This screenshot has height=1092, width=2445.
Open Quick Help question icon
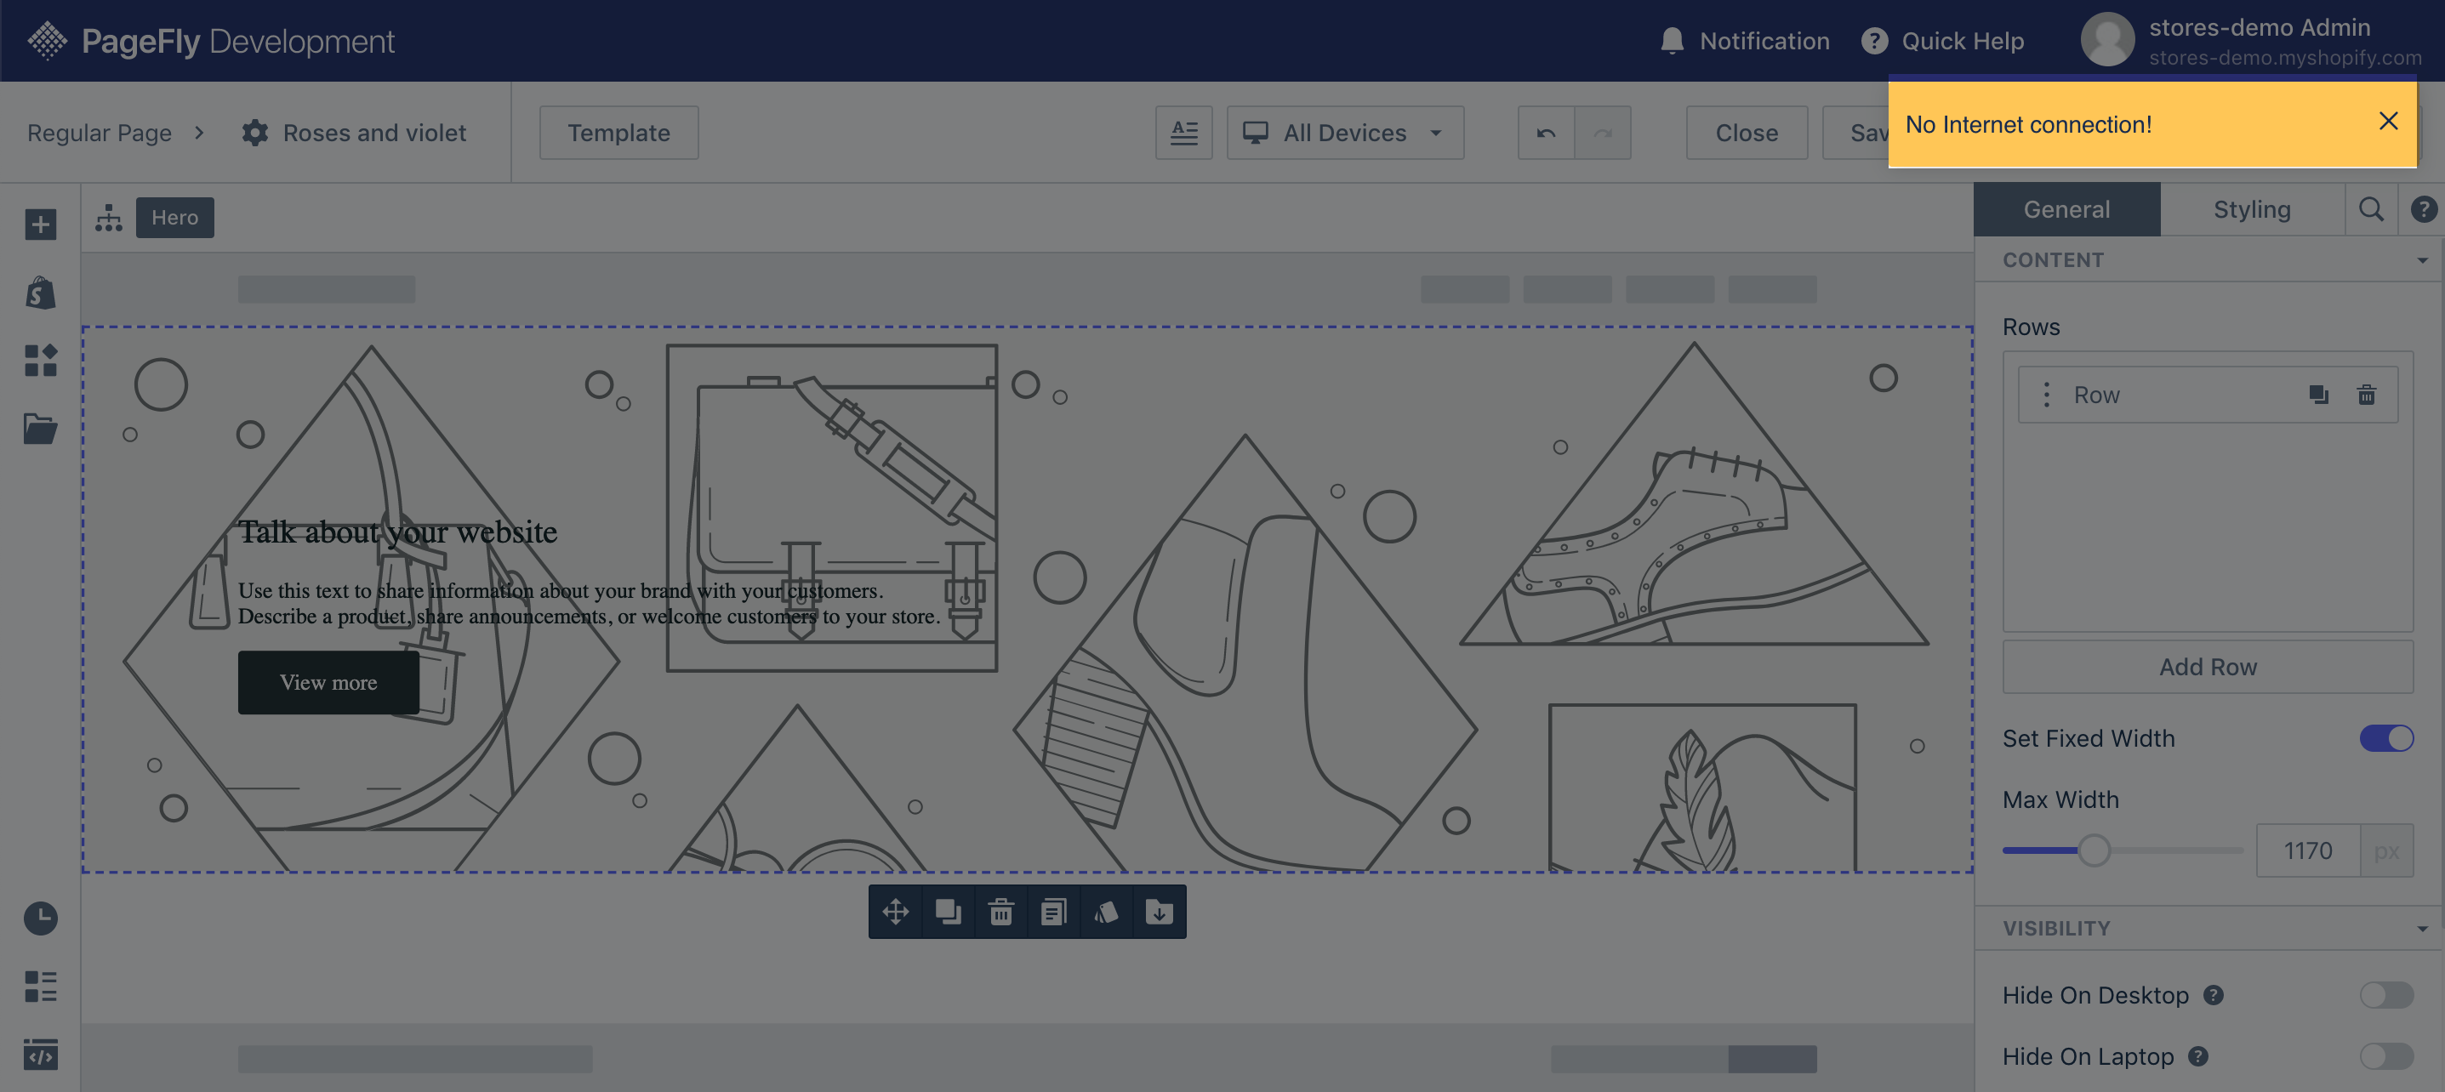pos(1873,41)
